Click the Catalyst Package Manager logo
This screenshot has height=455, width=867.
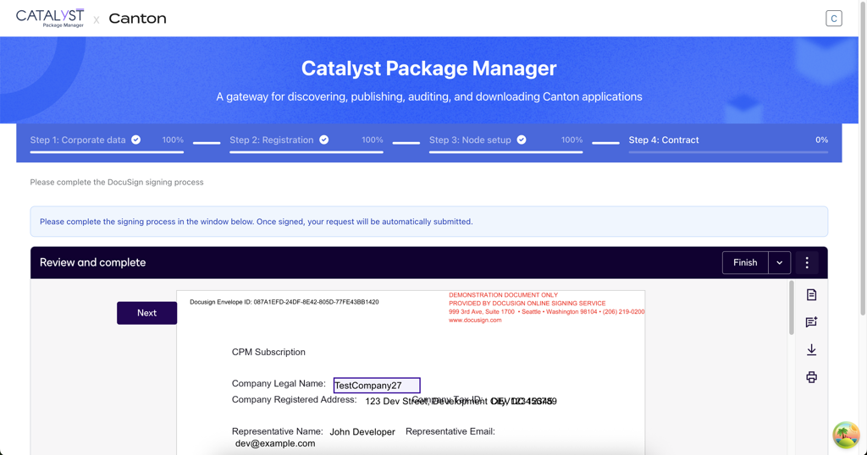(50, 18)
